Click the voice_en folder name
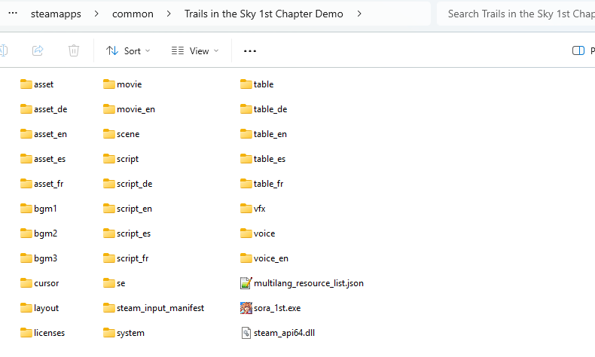 tap(271, 258)
